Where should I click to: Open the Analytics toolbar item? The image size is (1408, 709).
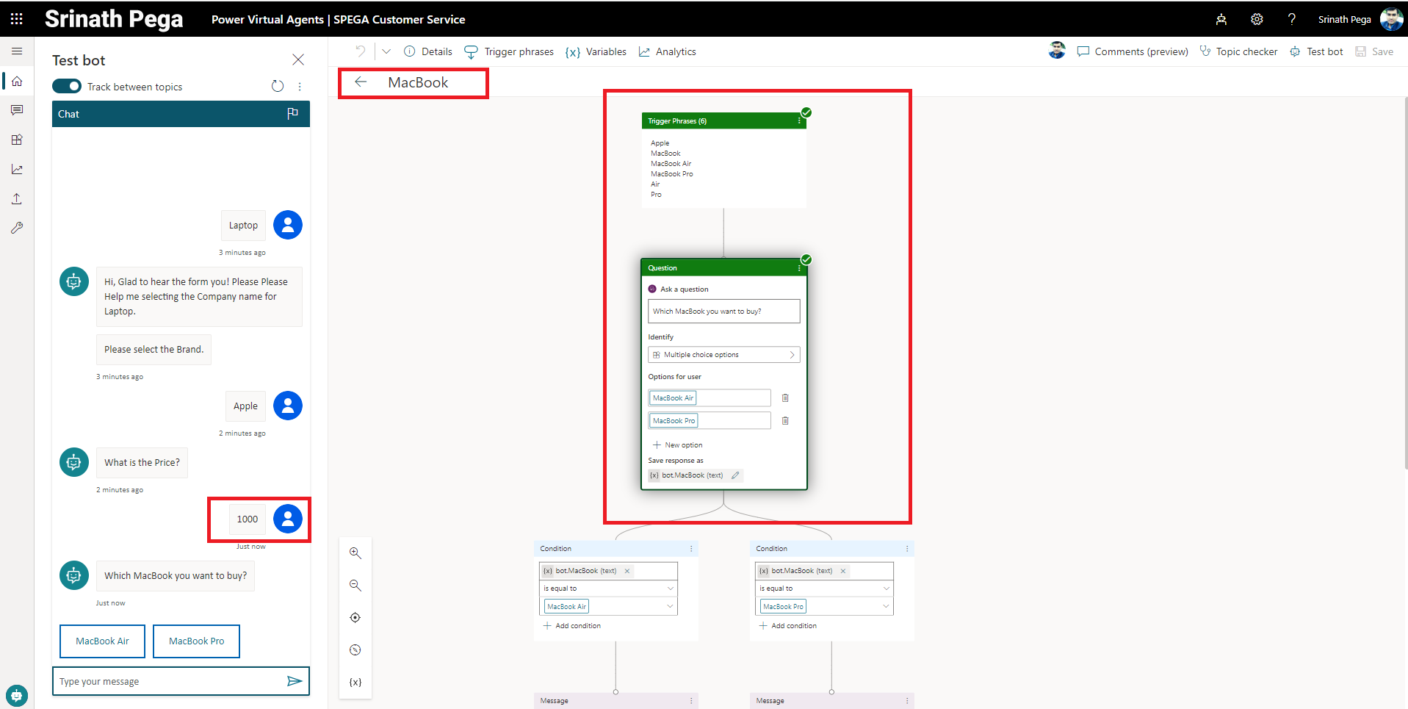[x=668, y=51]
